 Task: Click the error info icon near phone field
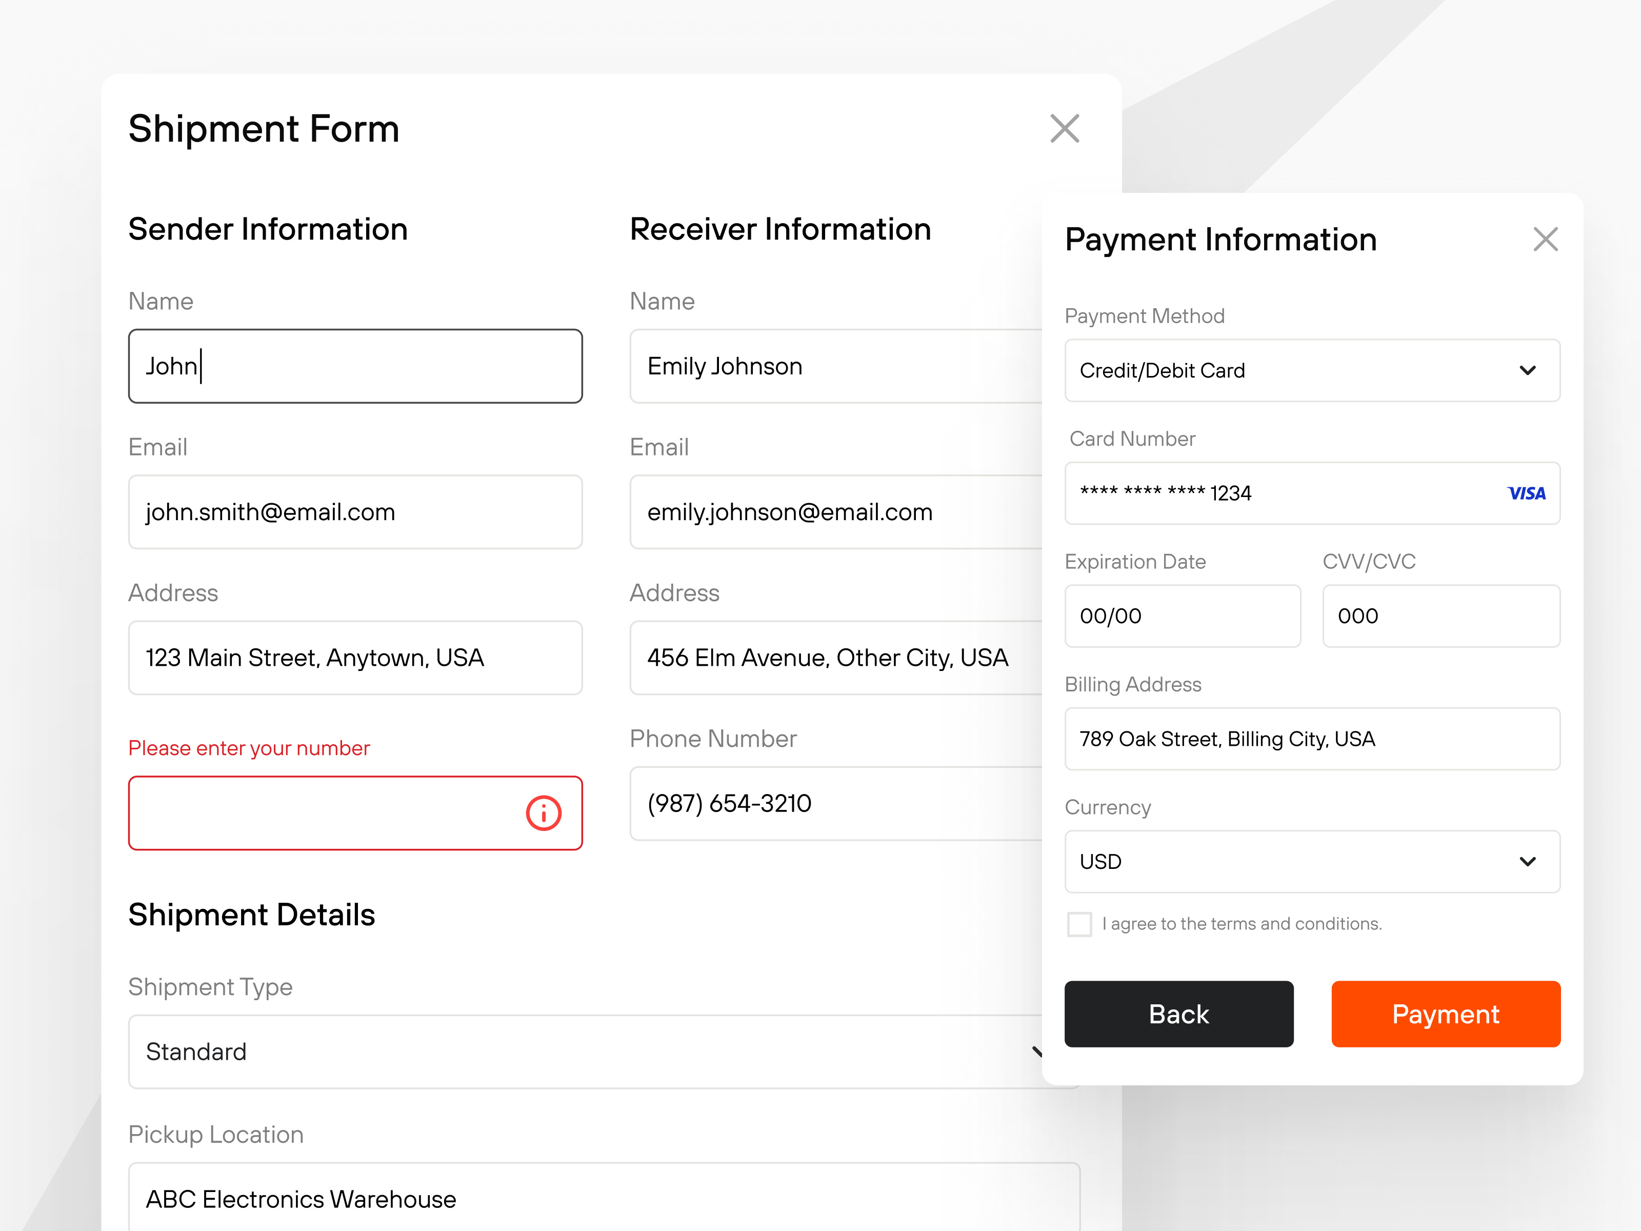(544, 813)
